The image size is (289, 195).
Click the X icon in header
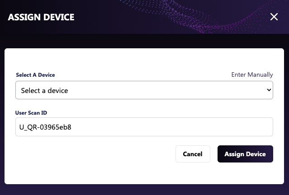(x=274, y=17)
